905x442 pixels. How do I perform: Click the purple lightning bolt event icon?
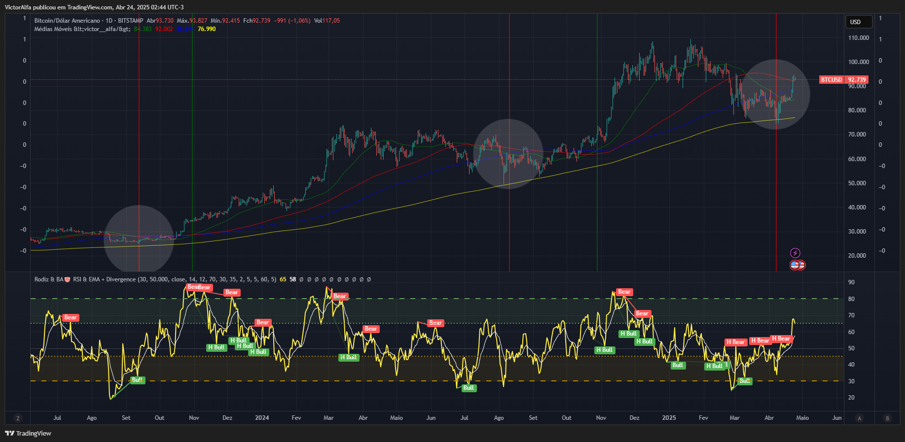(x=795, y=253)
